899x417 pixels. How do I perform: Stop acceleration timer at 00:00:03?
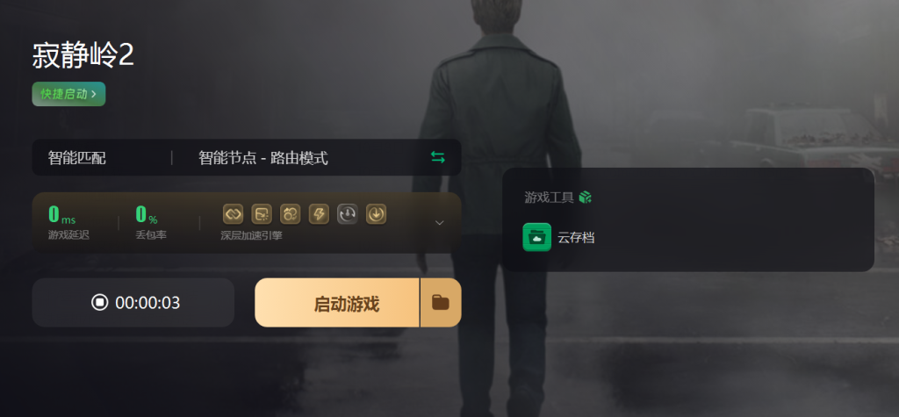click(133, 303)
